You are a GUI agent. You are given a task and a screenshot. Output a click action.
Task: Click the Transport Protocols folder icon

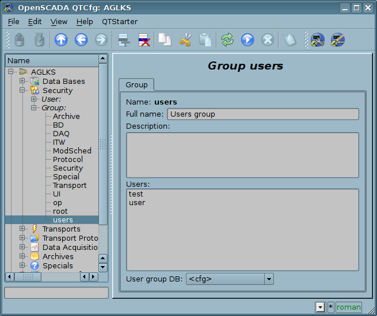[x=35, y=238]
